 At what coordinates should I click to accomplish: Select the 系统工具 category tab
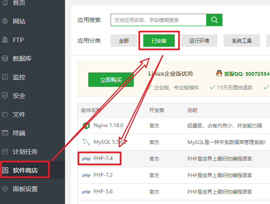(x=242, y=41)
